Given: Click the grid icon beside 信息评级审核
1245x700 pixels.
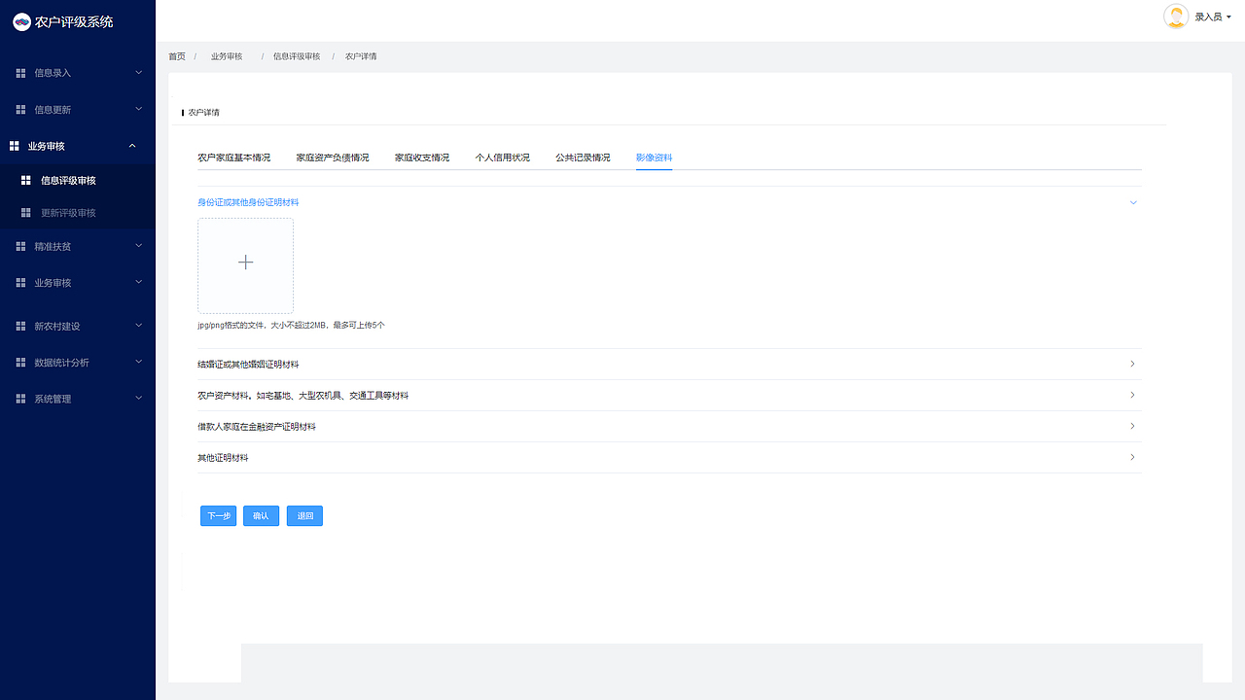Looking at the screenshot, I should (x=26, y=181).
